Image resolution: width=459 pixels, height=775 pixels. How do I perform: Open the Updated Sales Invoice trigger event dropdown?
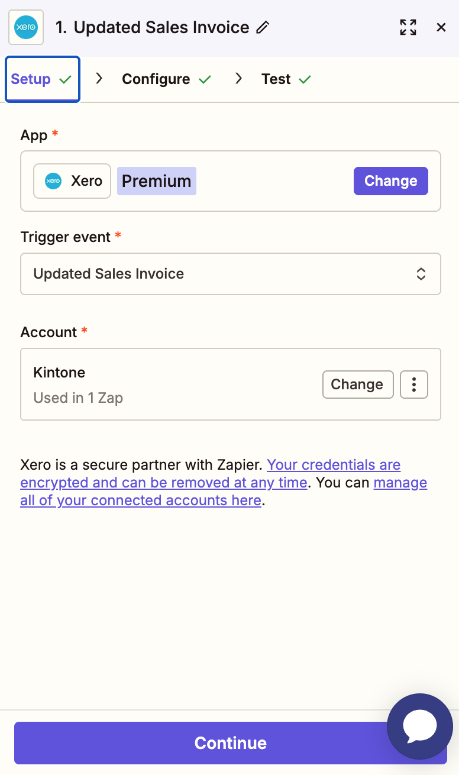point(231,273)
